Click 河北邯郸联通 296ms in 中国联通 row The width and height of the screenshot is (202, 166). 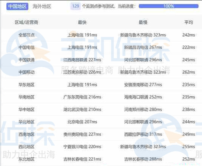click(143, 60)
